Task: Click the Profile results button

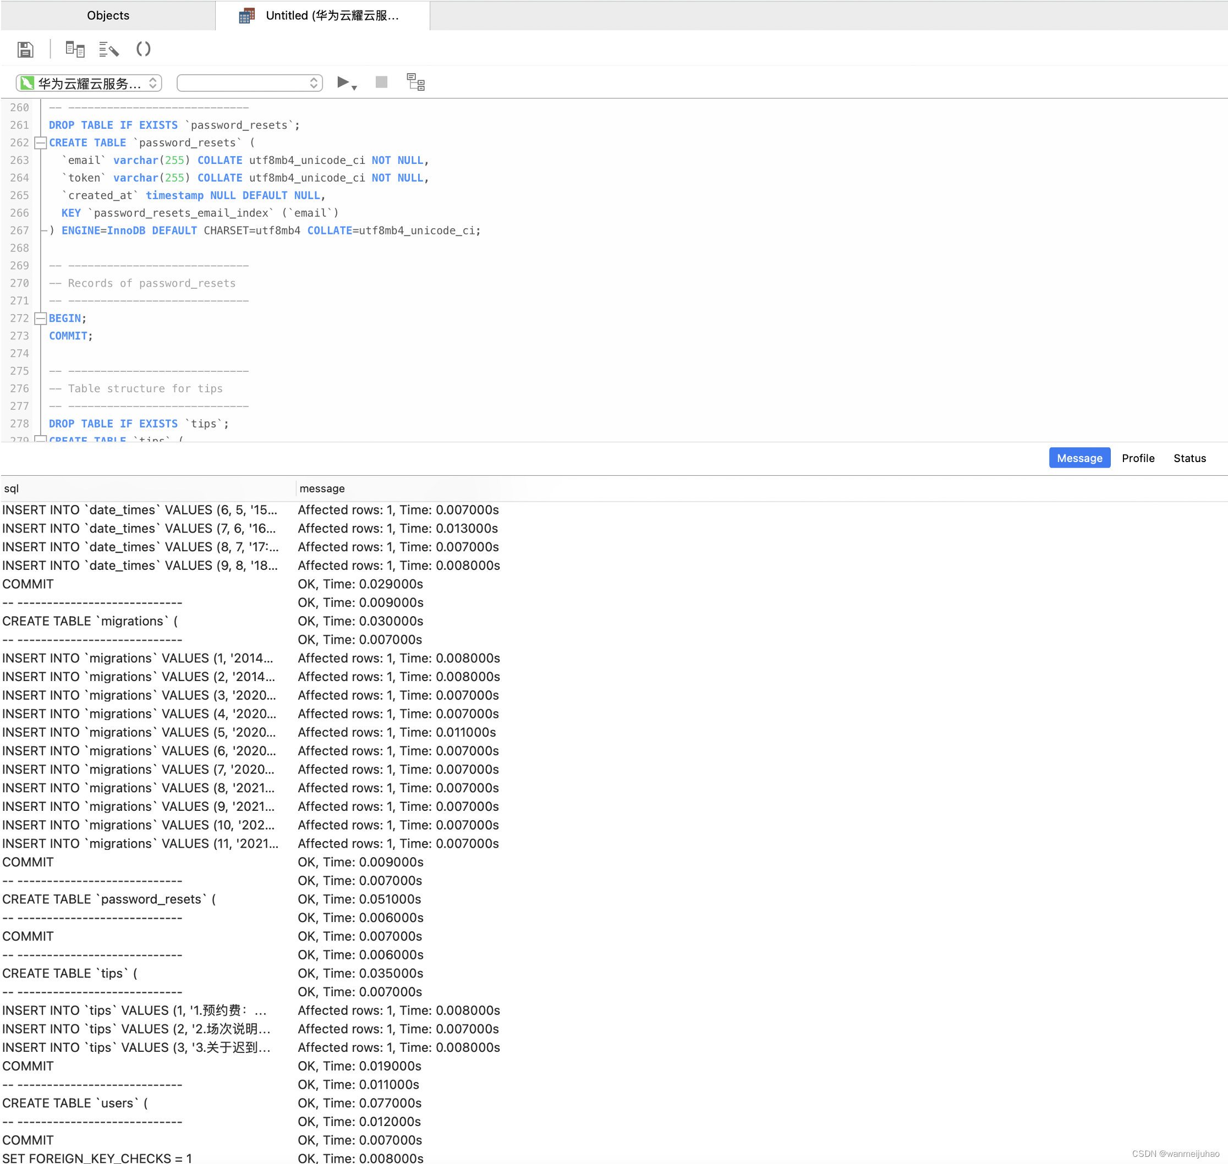Action: (1138, 457)
